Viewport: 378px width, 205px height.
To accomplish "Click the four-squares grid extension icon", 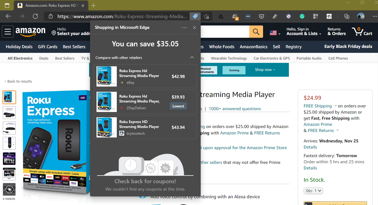I will [316, 16].
